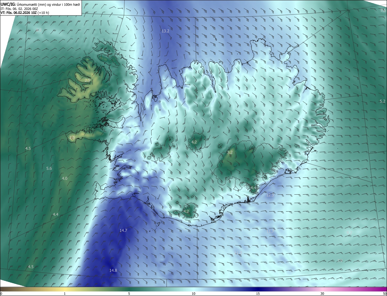The image size is (387, 296).
Task: Click the 'IT: Fös. 06. 02. 2026 00Z' line
Action: pos(19,9)
